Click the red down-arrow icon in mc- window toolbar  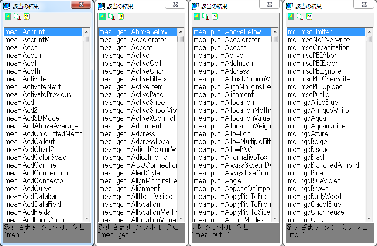click(300, 17)
